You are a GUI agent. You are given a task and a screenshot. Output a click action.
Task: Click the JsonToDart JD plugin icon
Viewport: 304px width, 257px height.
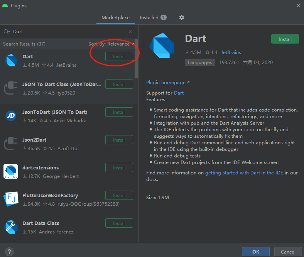[11, 116]
